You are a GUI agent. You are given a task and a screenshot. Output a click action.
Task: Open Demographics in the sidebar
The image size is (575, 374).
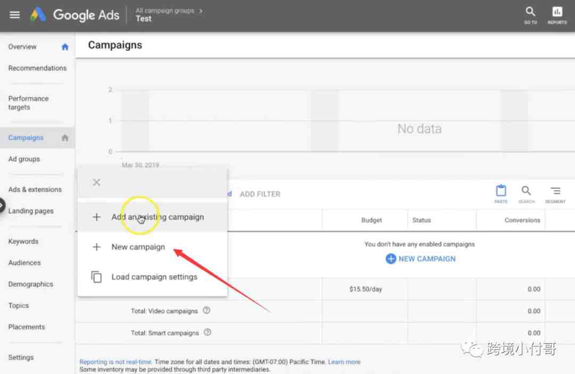pyautogui.click(x=30, y=284)
